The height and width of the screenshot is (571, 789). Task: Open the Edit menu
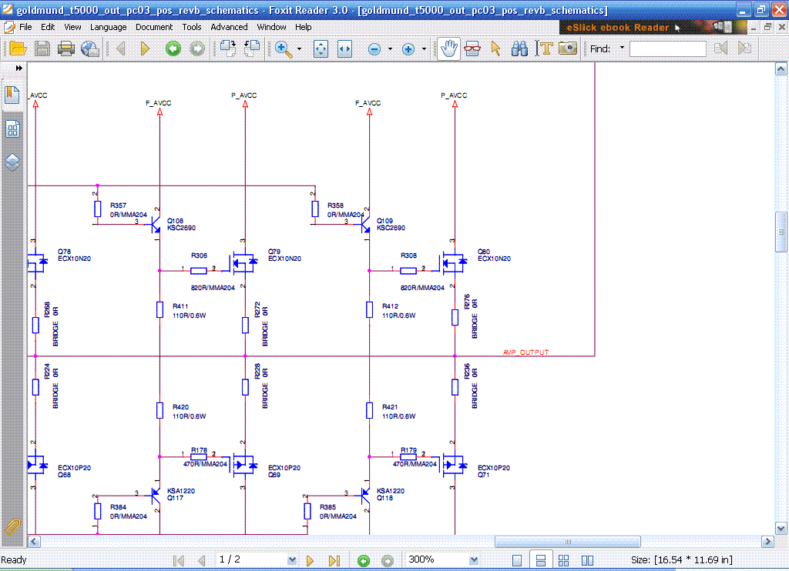(x=48, y=27)
